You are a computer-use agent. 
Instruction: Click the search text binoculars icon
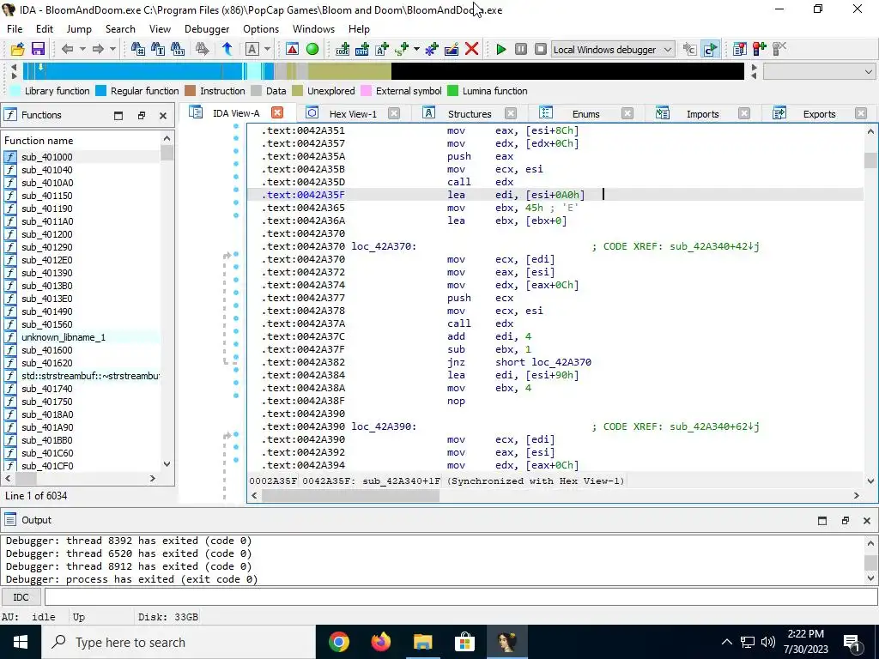click(x=158, y=49)
